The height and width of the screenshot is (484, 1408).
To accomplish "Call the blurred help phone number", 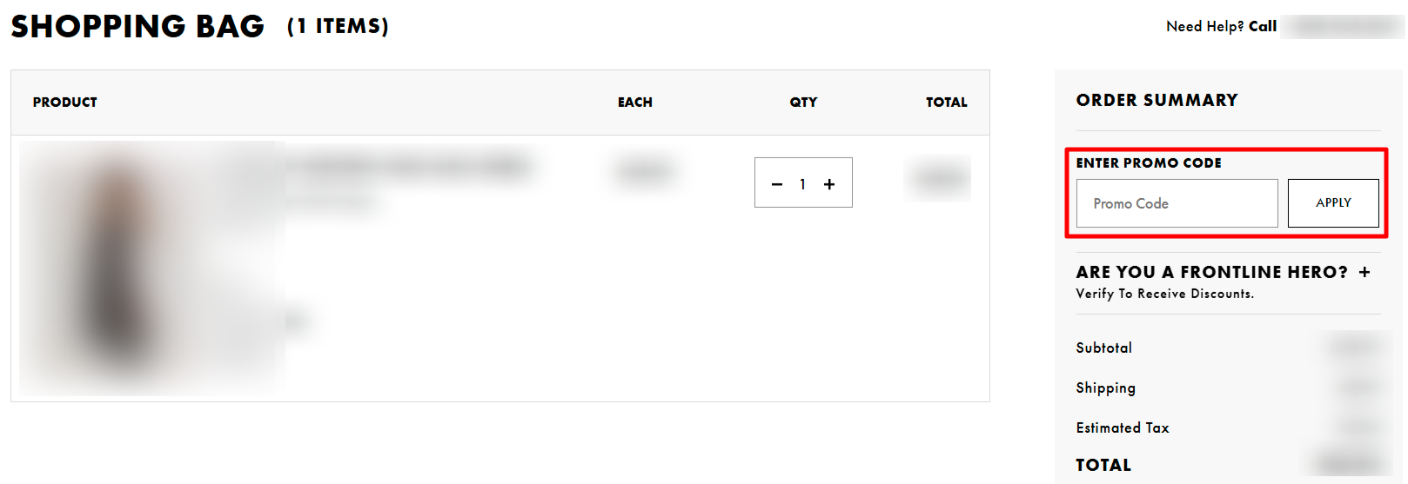I will 1343,27.
